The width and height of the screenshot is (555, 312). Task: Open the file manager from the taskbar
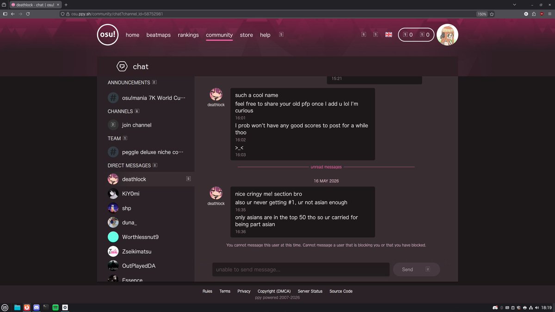[x=17, y=307]
